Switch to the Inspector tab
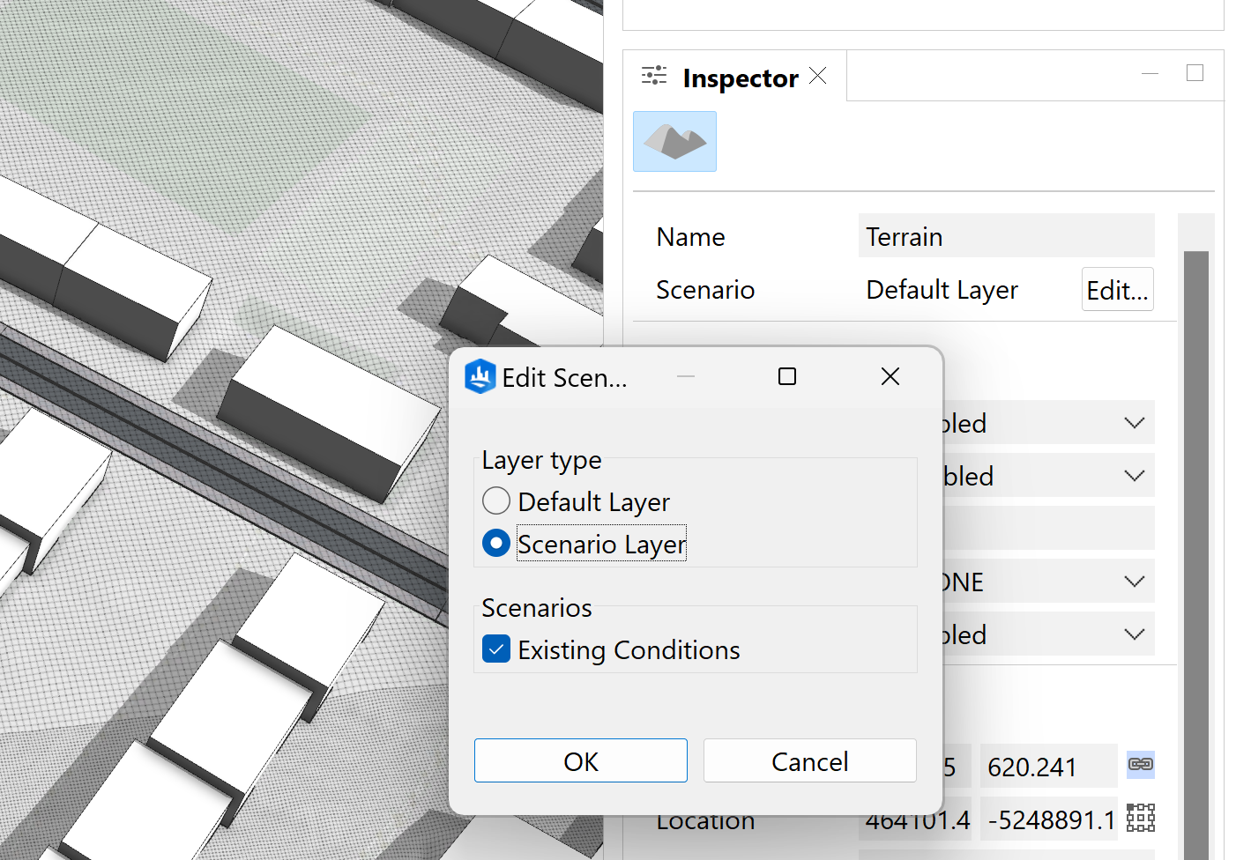Viewport: 1236px width, 860px height. 741,78
